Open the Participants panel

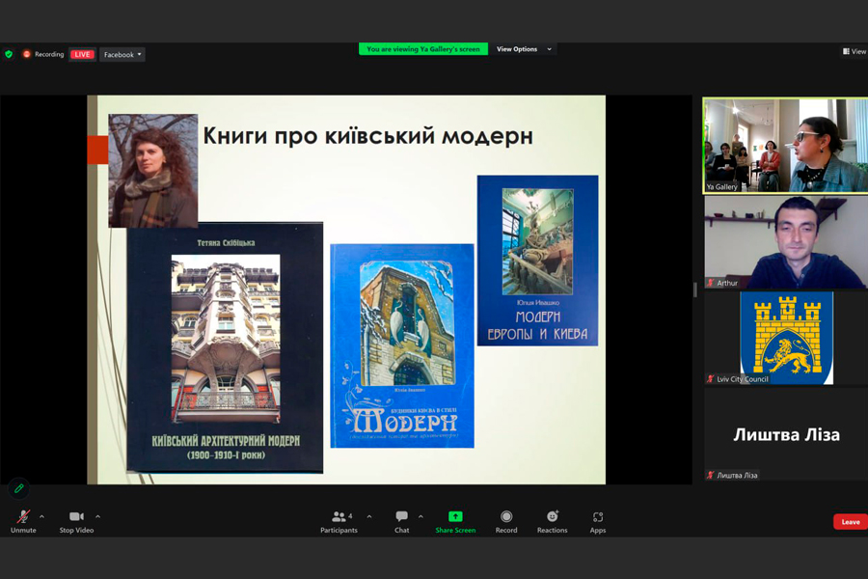(339, 521)
